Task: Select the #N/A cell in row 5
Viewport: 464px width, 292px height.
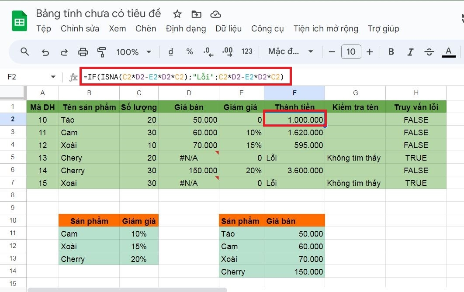Action: (x=189, y=158)
